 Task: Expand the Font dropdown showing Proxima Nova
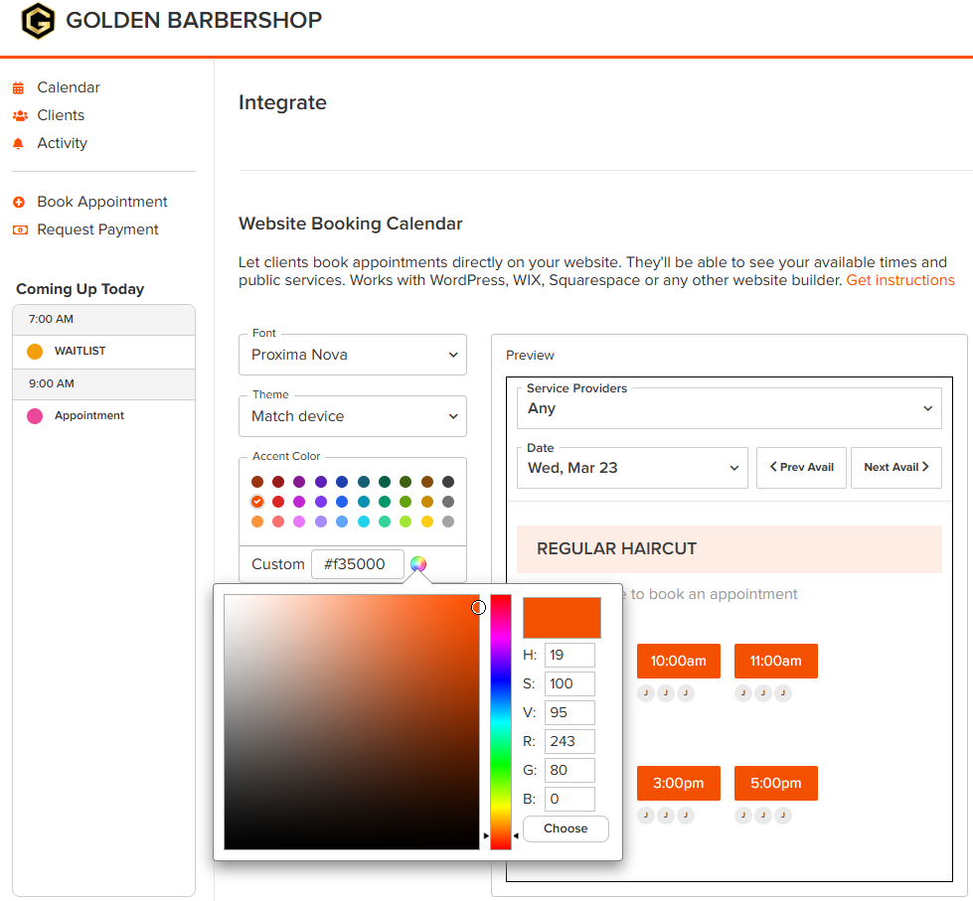(353, 355)
